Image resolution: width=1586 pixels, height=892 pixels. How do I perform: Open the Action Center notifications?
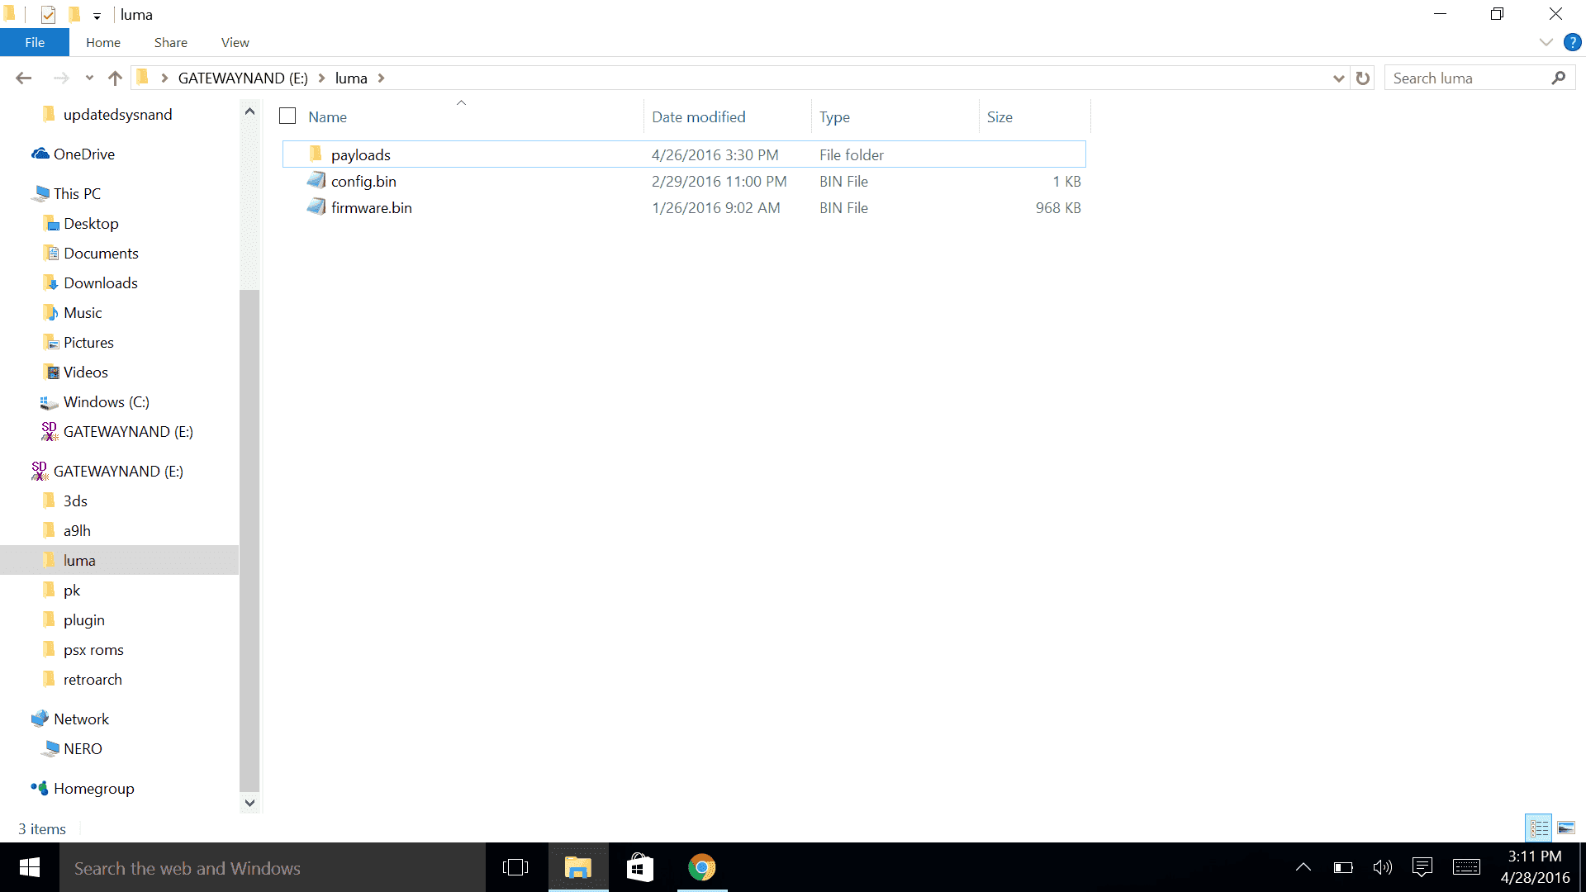point(1422,867)
